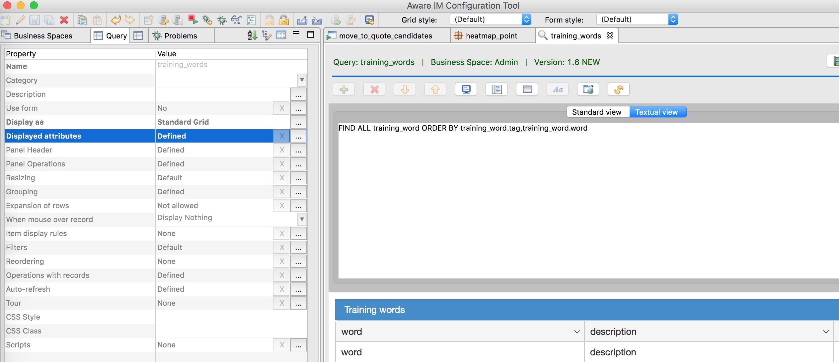
Task: Click the window with globe preview icon
Action: pos(588,89)
